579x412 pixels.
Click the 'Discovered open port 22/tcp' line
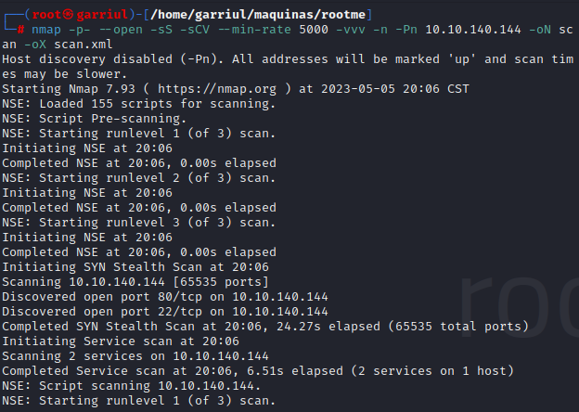pyautogui.click(x=164, y=312)
